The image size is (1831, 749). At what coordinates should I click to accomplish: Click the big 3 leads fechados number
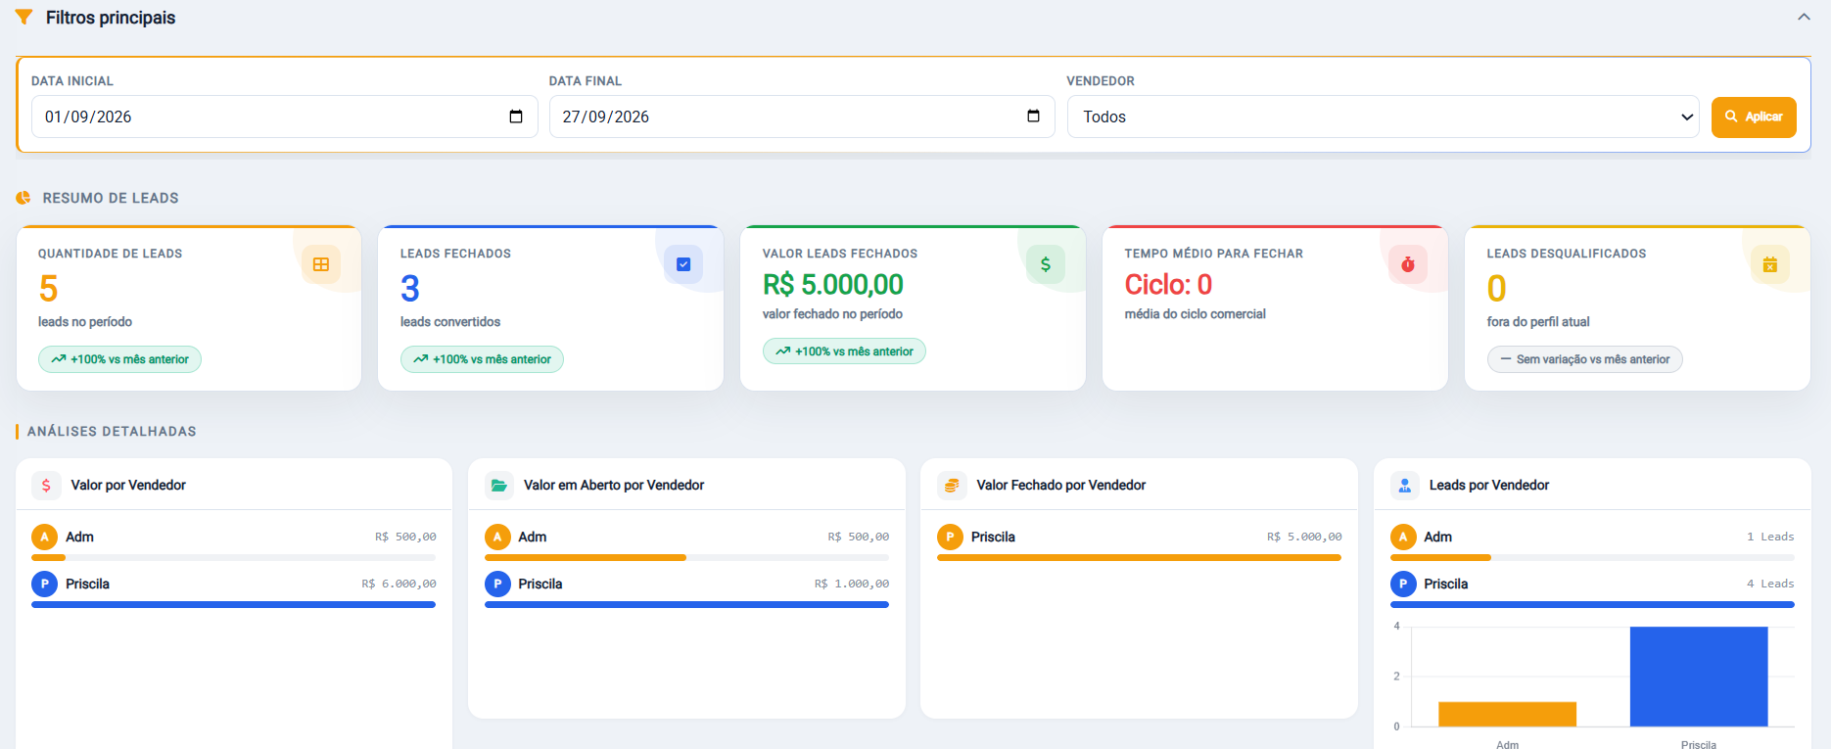point(410,289)
